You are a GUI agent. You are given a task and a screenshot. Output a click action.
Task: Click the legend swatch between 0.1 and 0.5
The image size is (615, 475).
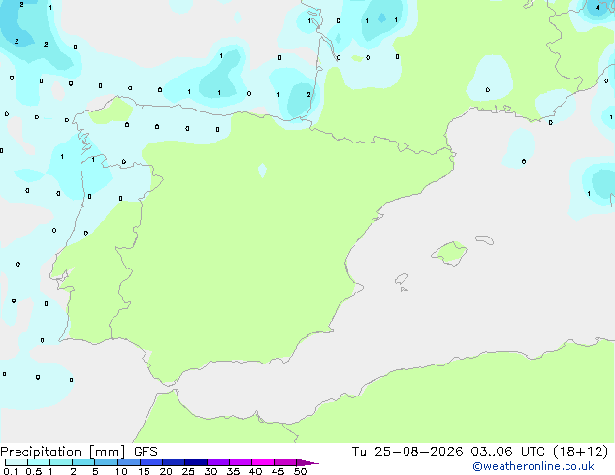click(16, 462)
